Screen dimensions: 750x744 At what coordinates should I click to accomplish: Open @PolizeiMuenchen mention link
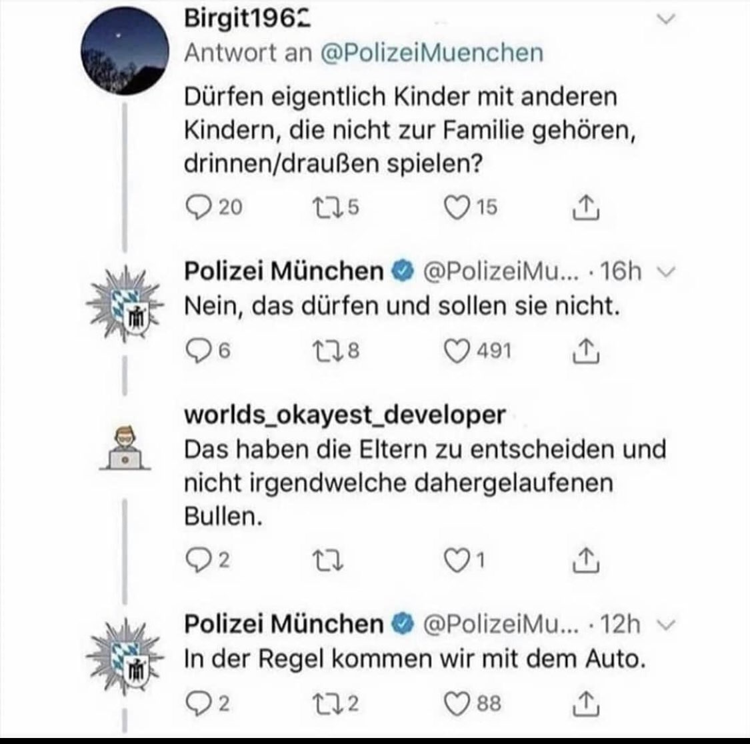[431, 53]
